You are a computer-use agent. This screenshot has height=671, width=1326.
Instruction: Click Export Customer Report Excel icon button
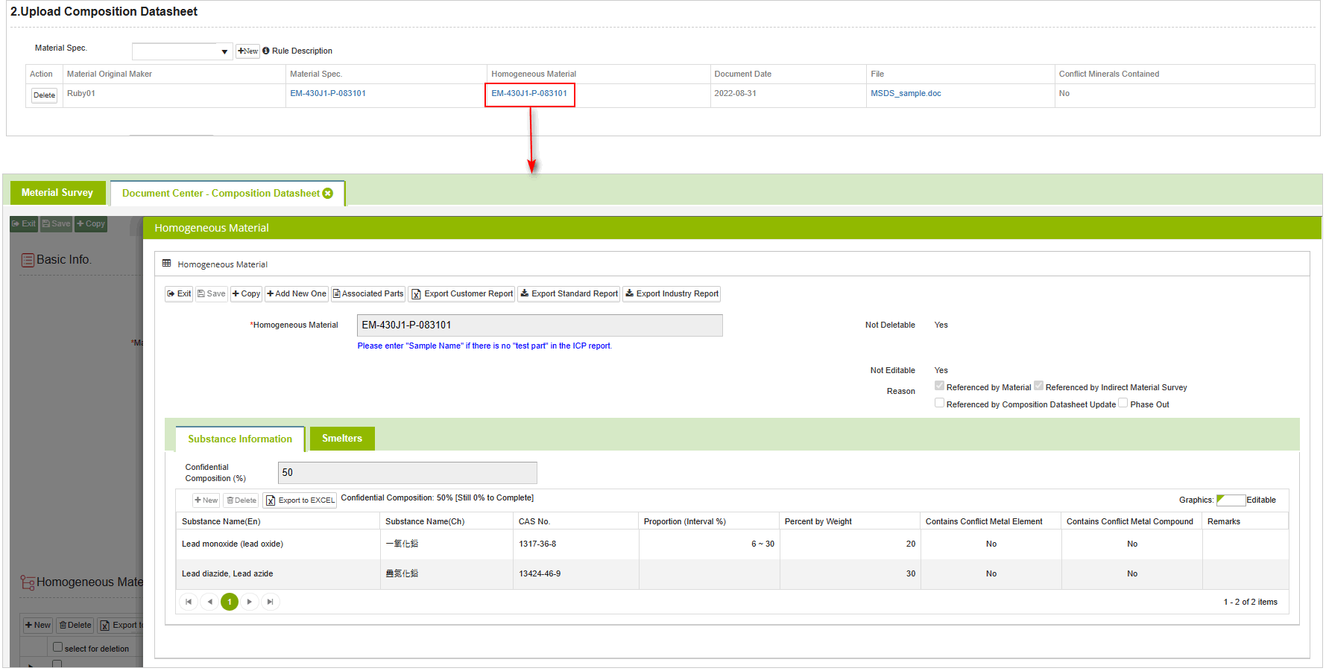(x=462, y=294)
